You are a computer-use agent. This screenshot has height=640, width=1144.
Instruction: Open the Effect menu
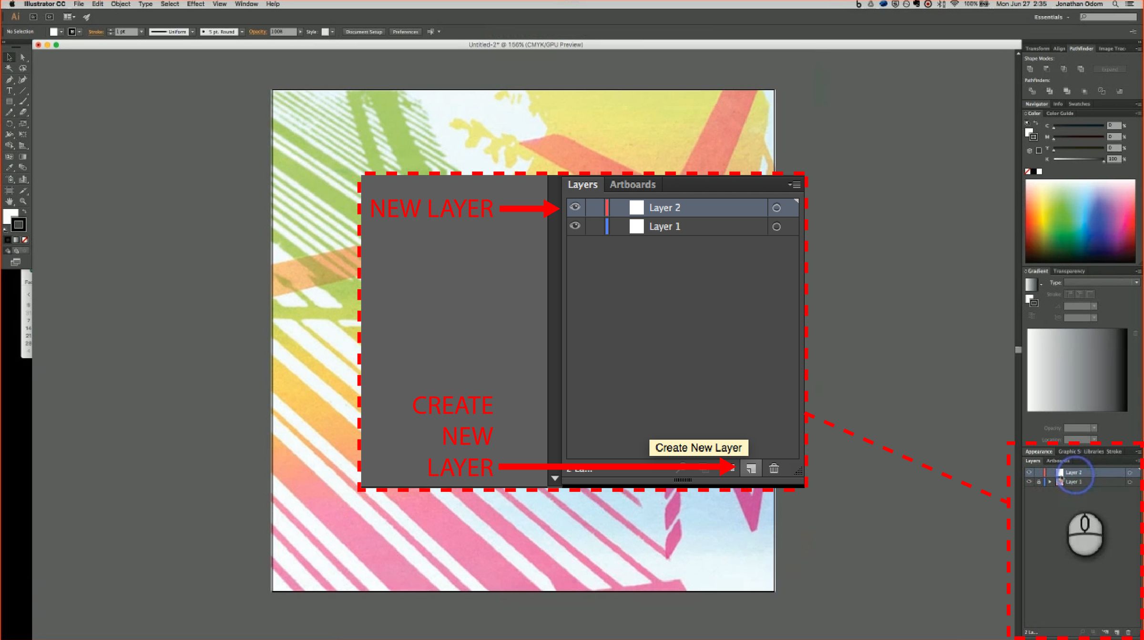pyautogui.click(x=195, y=4)
